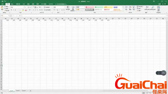Click the Insert cells icon
The image size is (168, 94).
click(126, 7)
